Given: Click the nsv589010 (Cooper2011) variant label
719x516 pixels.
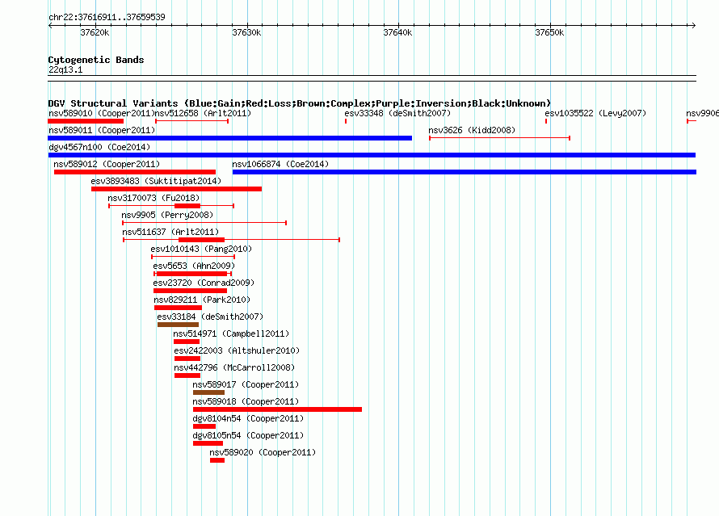Looking at the screenshot, I should [101, 113].
